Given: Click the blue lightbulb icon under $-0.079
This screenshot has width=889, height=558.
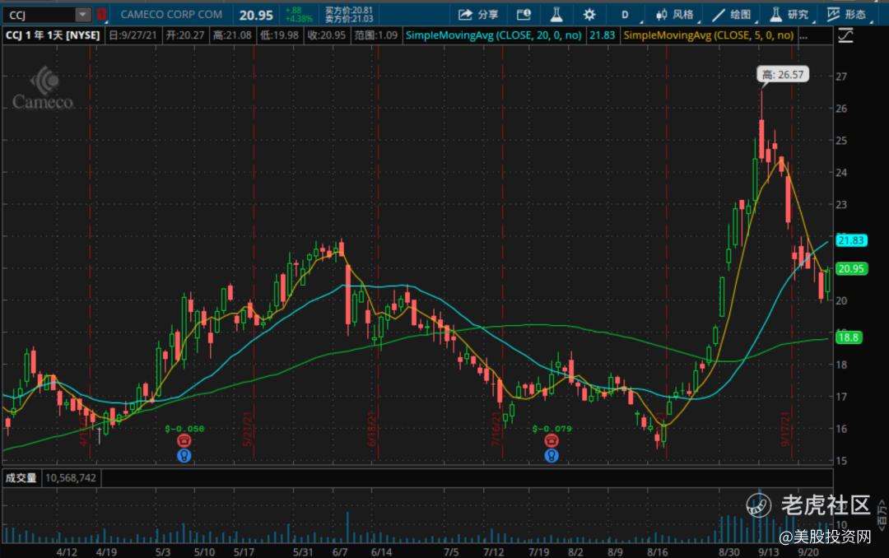Looking at the screenshot, I should click(552, 455).
